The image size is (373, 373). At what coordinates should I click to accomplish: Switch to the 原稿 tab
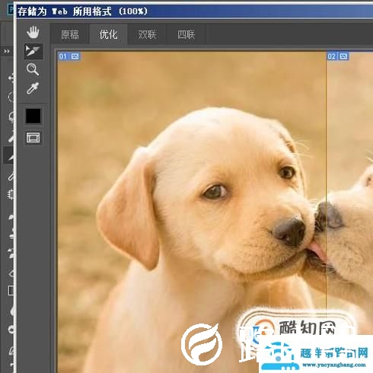click(70, 34)
